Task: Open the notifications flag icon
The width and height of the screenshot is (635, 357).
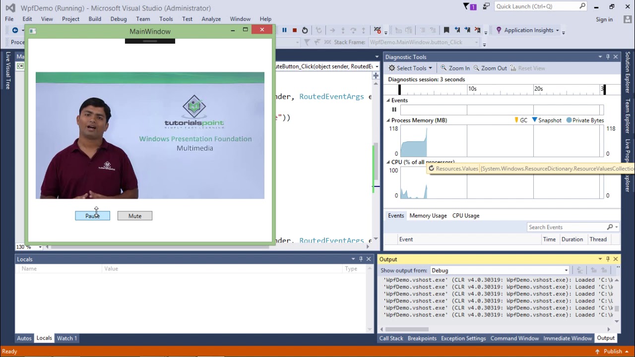Action: [x=469, y=6]
